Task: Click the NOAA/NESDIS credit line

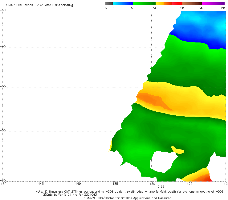Action: pyautogui.click(x=127, y=198)
